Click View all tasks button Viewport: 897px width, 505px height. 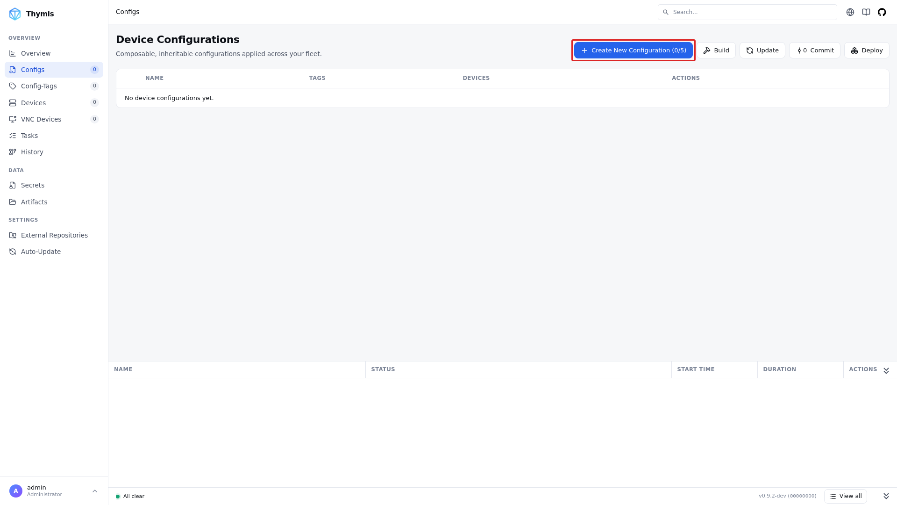pos(845,496)
